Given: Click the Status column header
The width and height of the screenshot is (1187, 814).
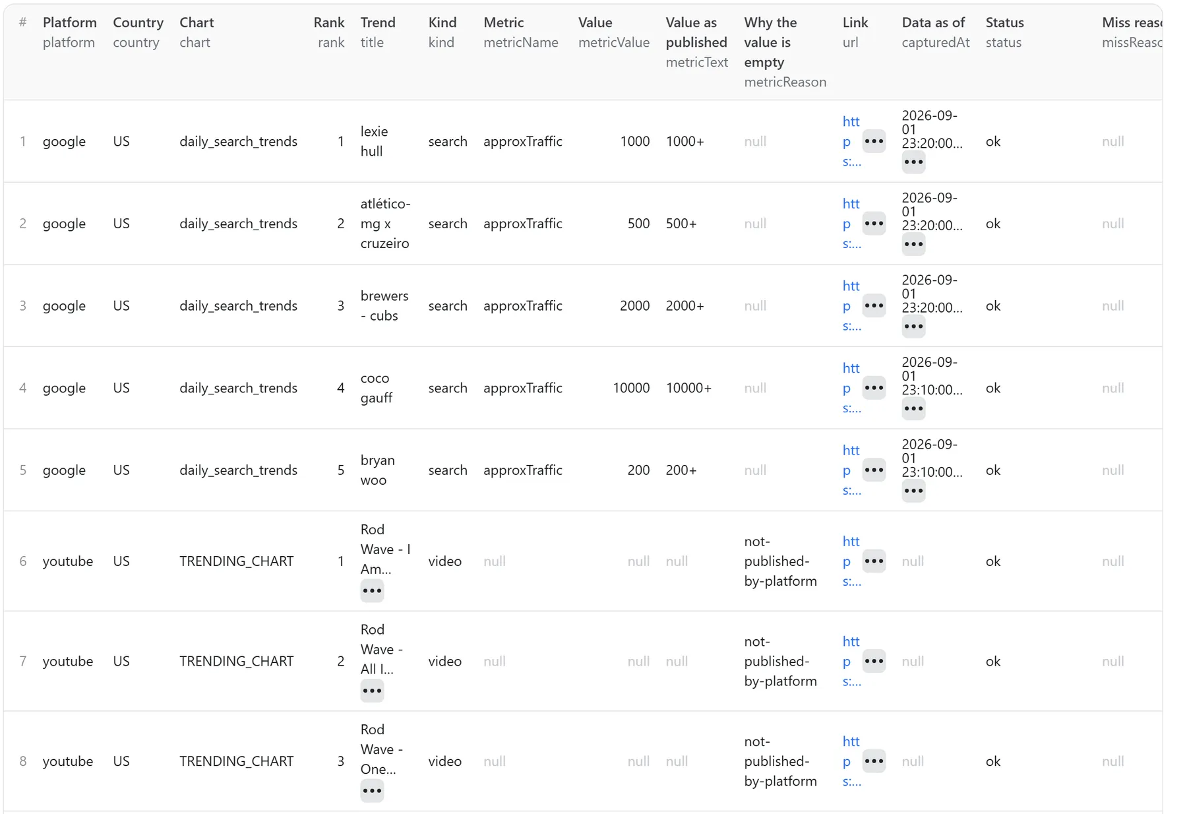Looking at the screenshot, I should (x=1004, y=32).
